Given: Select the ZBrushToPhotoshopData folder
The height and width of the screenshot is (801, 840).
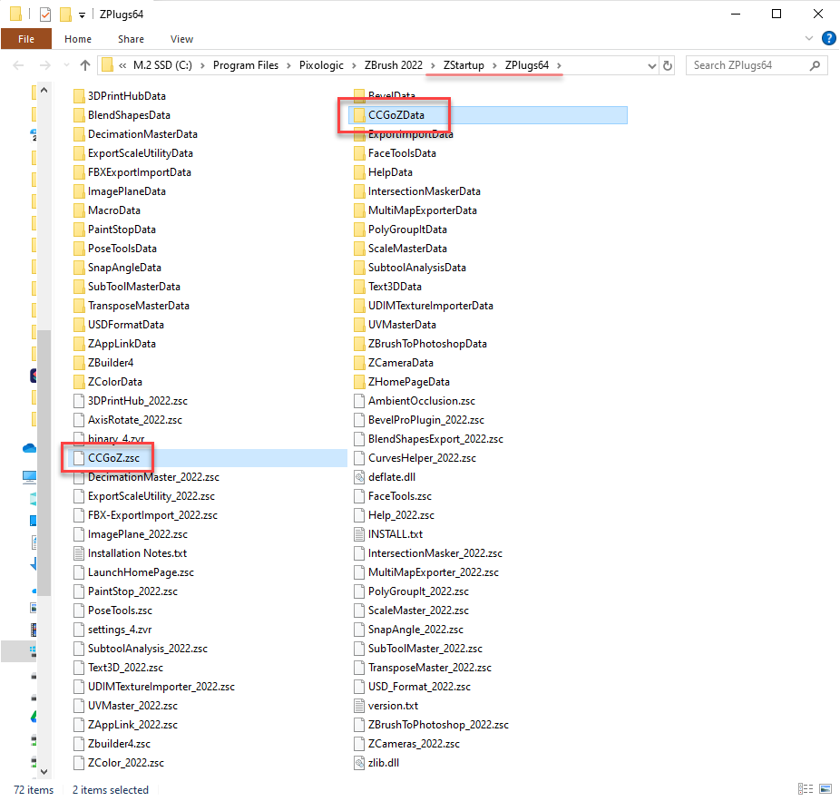Looking at the screenshot, I should 421,344.
